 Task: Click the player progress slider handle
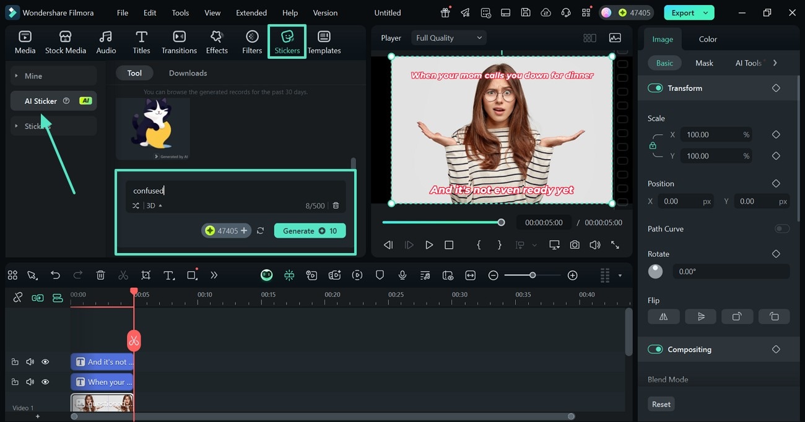(501, 222)
